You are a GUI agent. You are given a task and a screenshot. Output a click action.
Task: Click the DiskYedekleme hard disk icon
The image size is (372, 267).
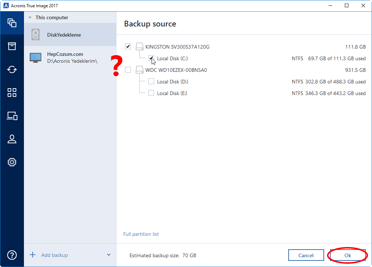click(x=36, y=35)
